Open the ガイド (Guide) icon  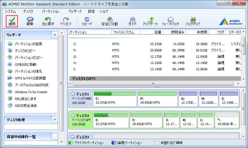pos(132,21)
